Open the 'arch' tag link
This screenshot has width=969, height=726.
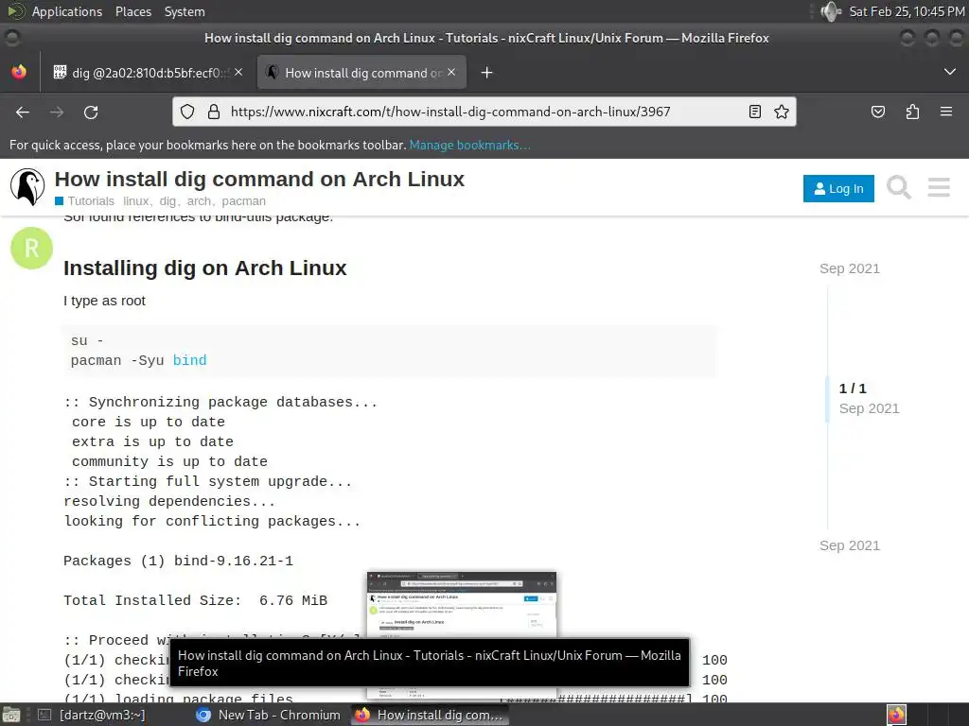point(199,201)
